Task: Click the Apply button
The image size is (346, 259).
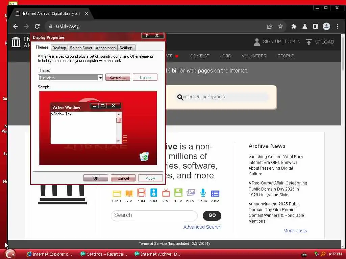Action: click(x=150, y=178)
